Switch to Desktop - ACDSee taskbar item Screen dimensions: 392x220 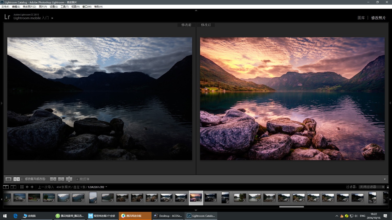(168, 216)
